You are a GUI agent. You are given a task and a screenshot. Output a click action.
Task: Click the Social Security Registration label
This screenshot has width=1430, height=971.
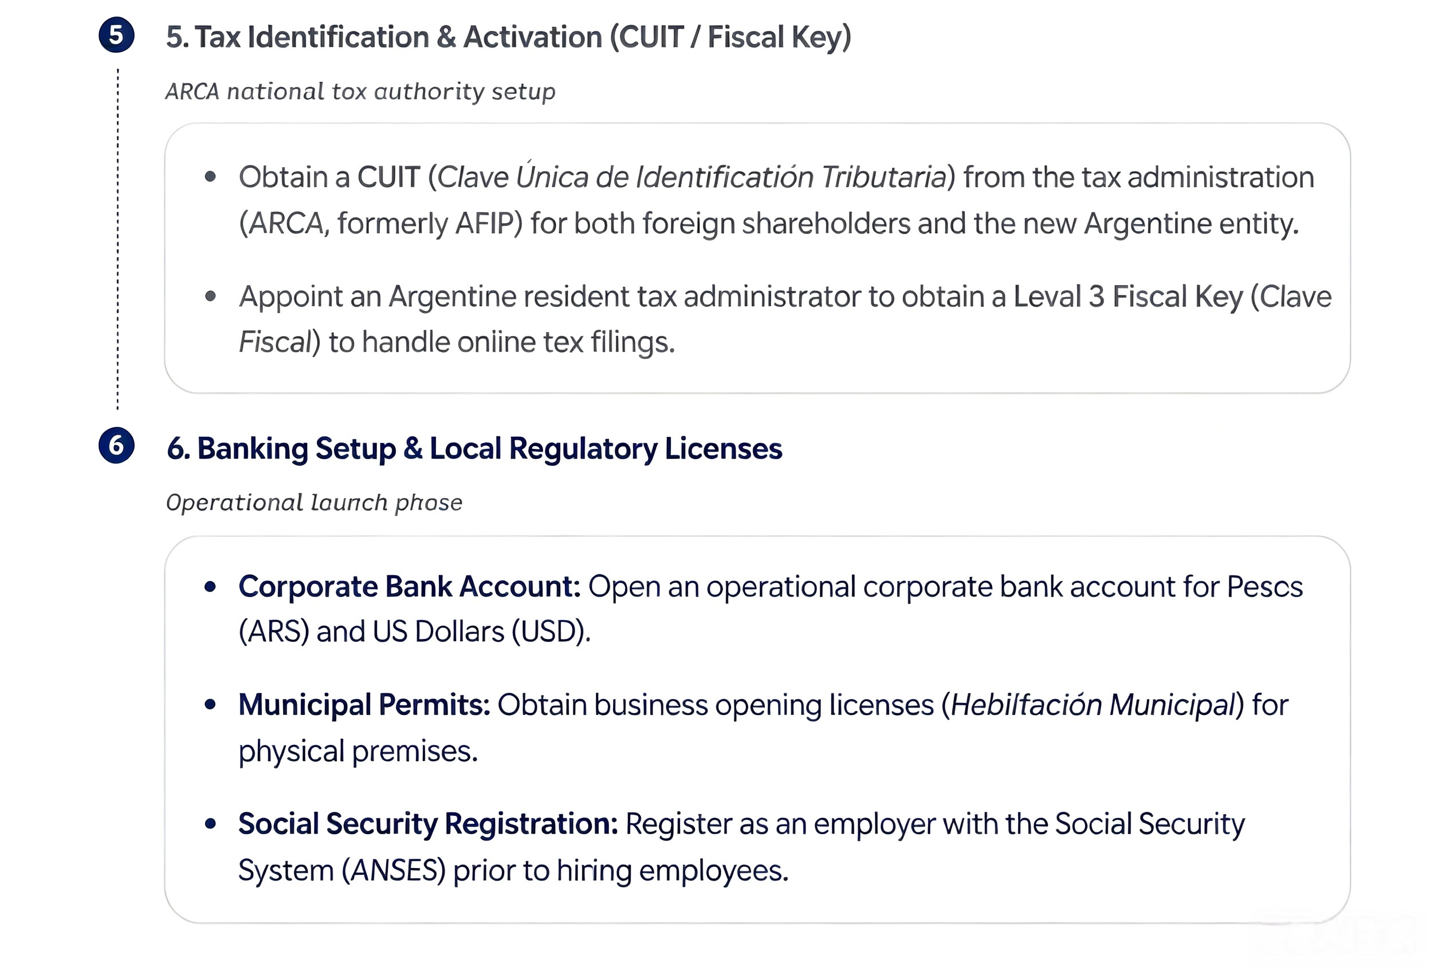pos(429,824)
